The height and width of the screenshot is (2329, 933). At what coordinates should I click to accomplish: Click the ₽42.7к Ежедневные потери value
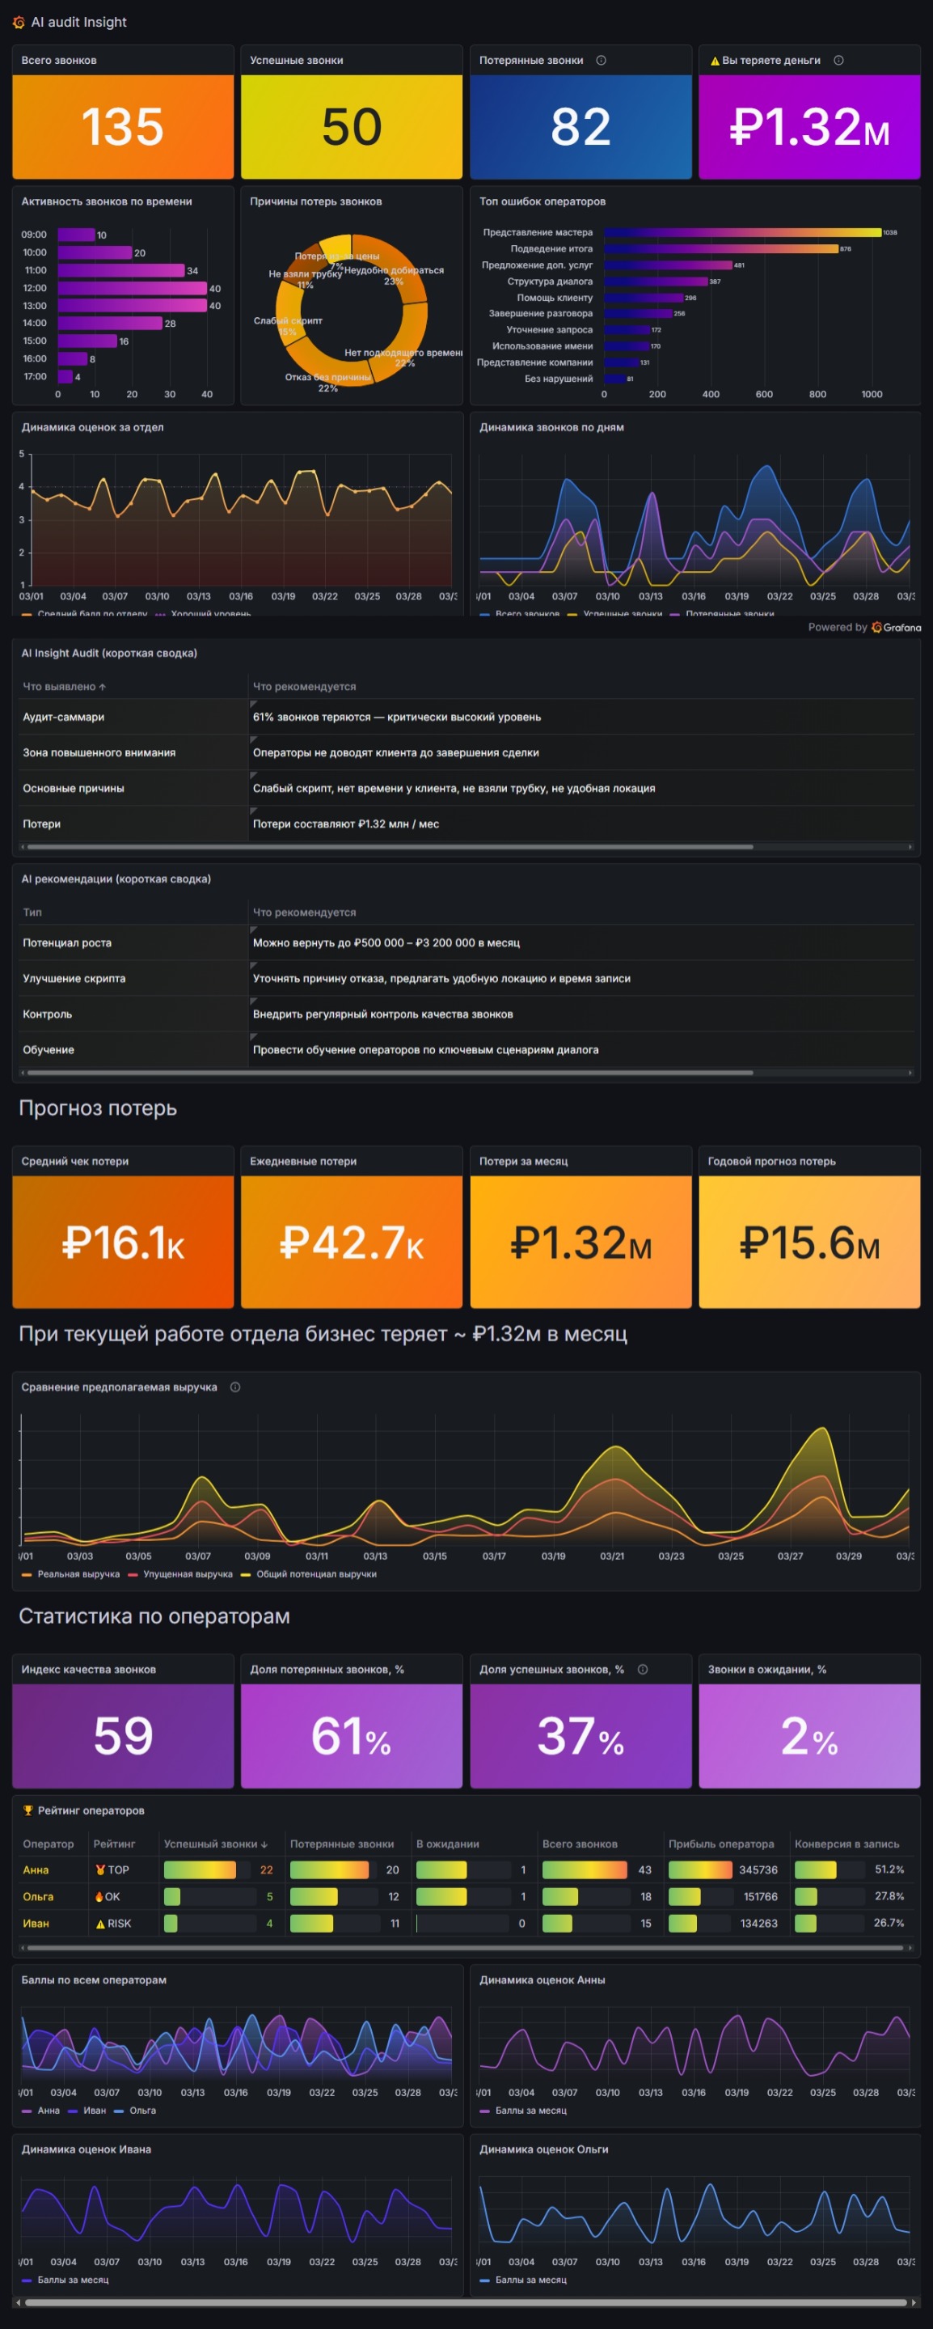(x=352, y=1243)
